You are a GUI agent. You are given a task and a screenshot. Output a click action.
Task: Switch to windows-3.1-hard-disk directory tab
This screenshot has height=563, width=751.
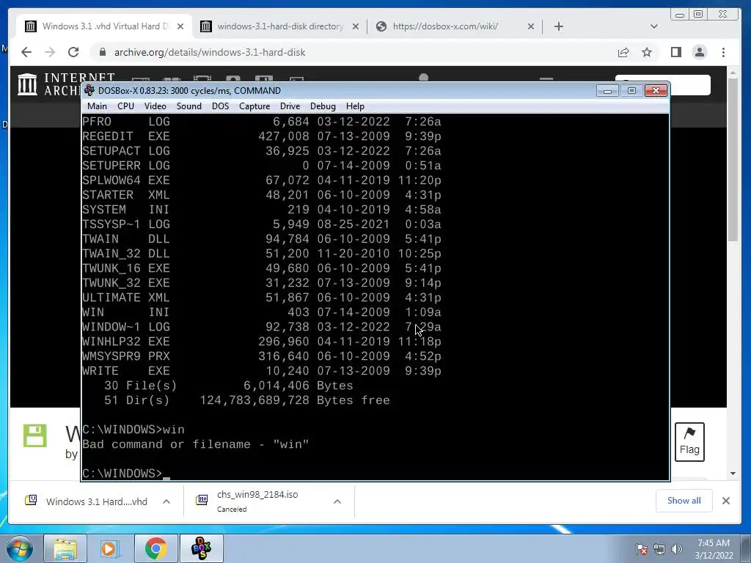(280, 26)
